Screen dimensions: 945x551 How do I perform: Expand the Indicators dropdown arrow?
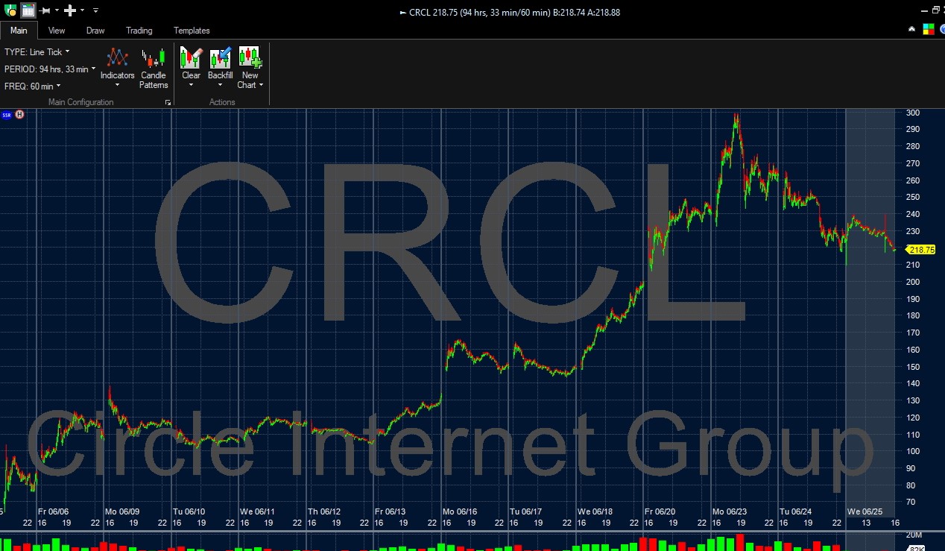point(118,85)
